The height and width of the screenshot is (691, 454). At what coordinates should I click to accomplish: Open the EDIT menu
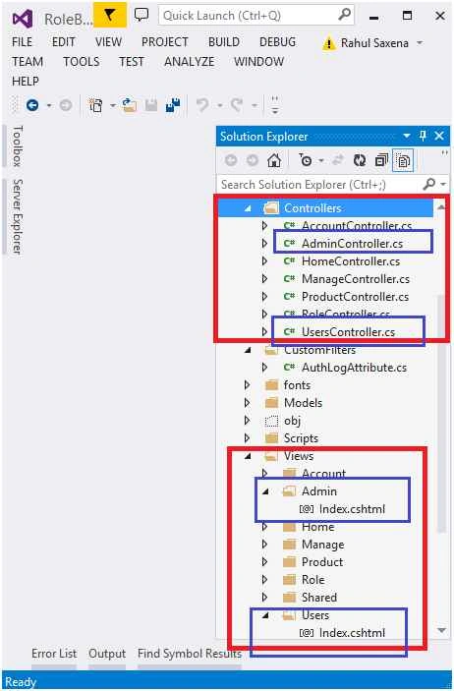click(64, 42)
